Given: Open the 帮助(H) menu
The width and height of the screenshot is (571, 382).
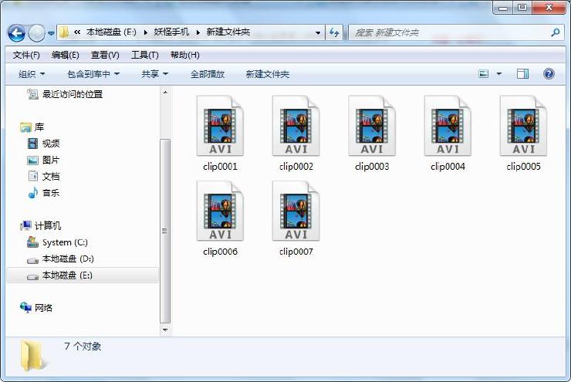Looking at the screenshot, I should (x=184, y=55).
